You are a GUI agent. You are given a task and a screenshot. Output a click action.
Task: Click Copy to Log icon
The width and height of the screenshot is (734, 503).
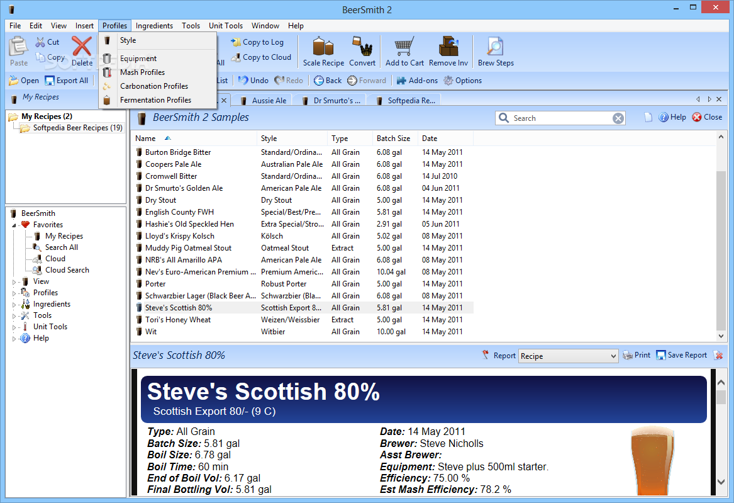pos(235,42)
